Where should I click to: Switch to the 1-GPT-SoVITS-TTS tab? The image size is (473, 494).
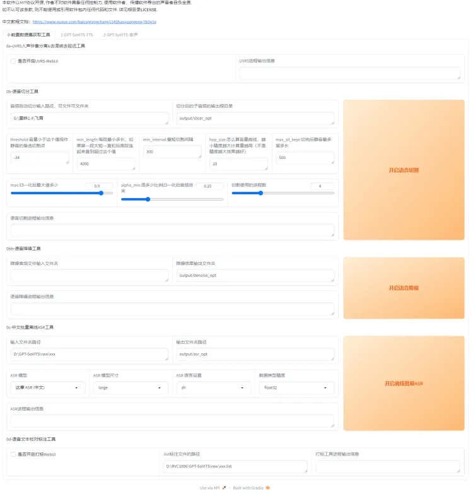(77, 35)
